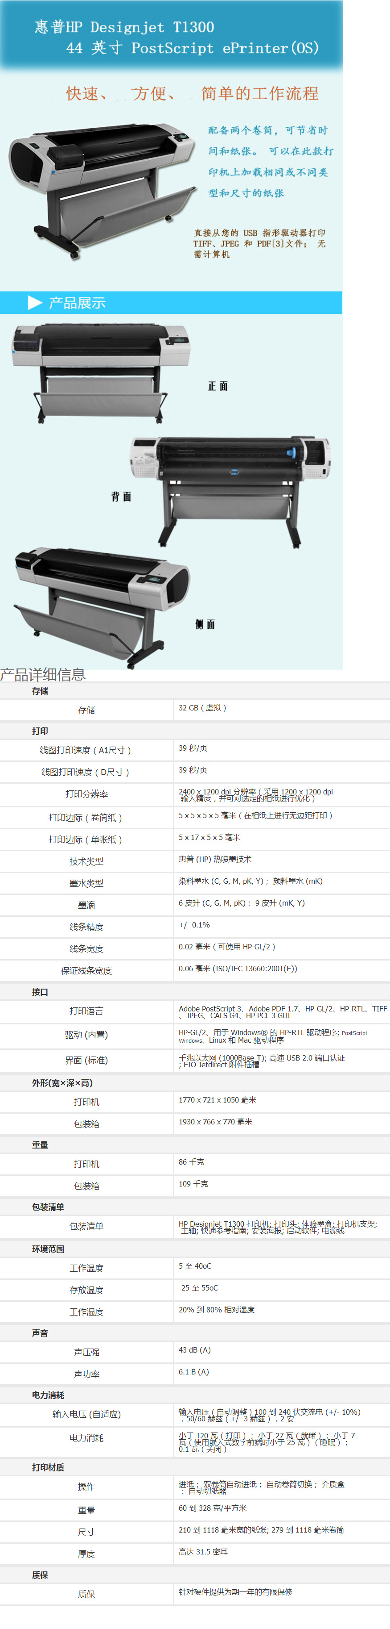The image size is (390, 1629).
Task: Open the front view (正面) printer photo
Action: 101,373
